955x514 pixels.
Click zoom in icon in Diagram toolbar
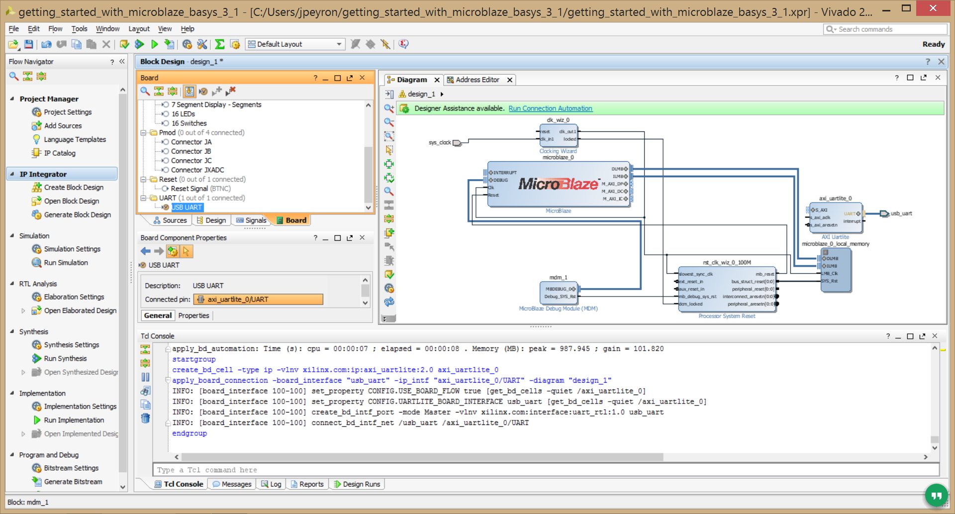[389, 108]
